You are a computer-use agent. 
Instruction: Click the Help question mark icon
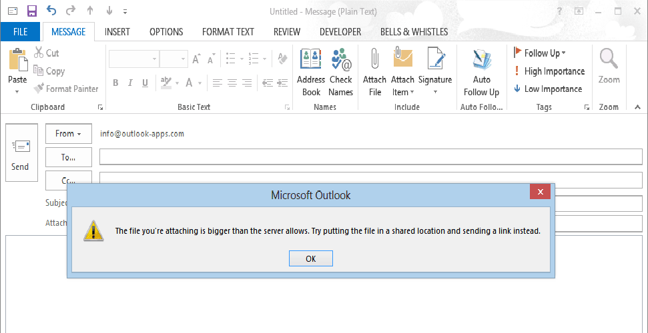click(x=559, y=11)
